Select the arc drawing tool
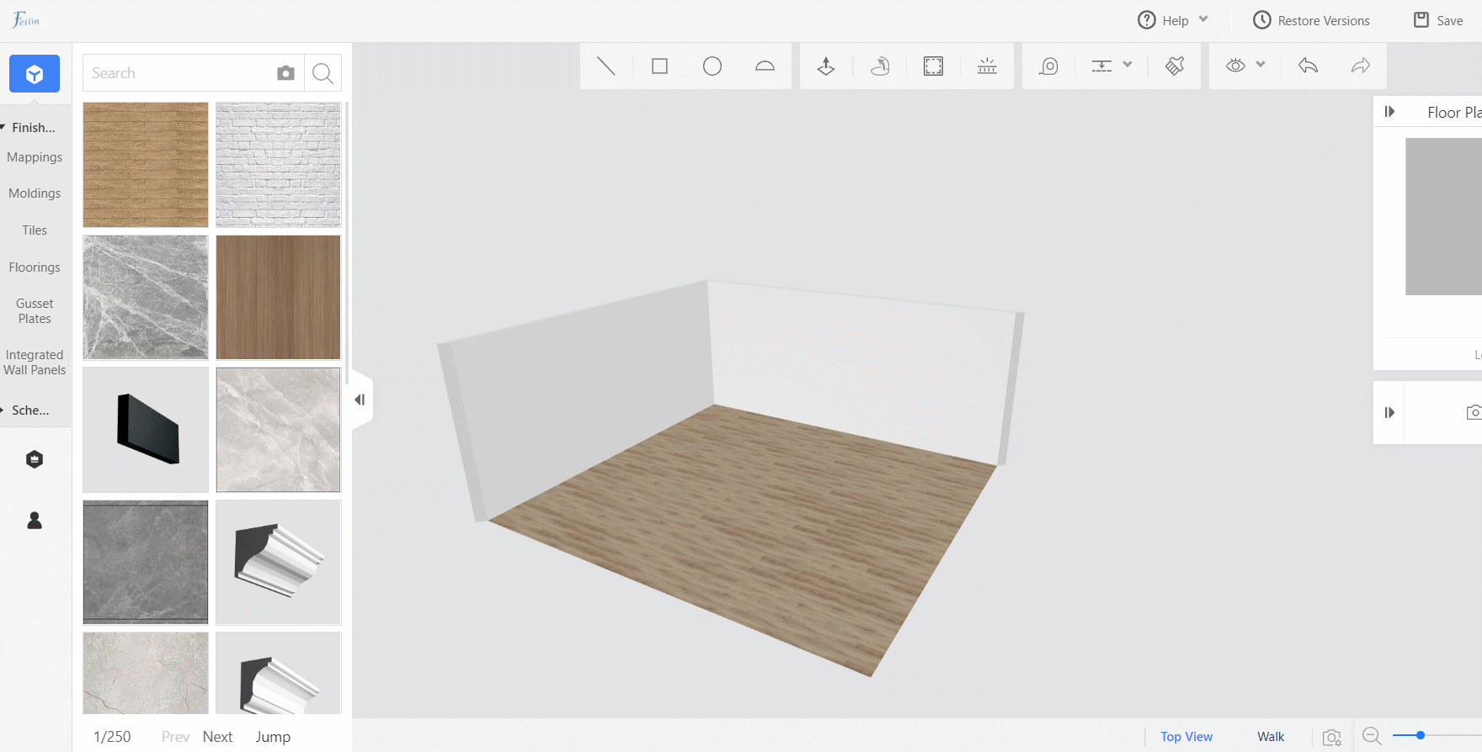The height and width of the screenshot is (752, 1482). click(765, 66)
